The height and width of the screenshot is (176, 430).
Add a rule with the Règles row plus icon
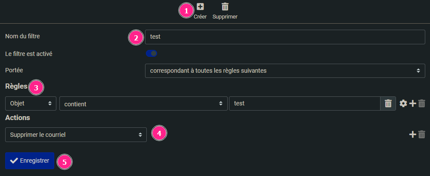click(x=413, y=103)
